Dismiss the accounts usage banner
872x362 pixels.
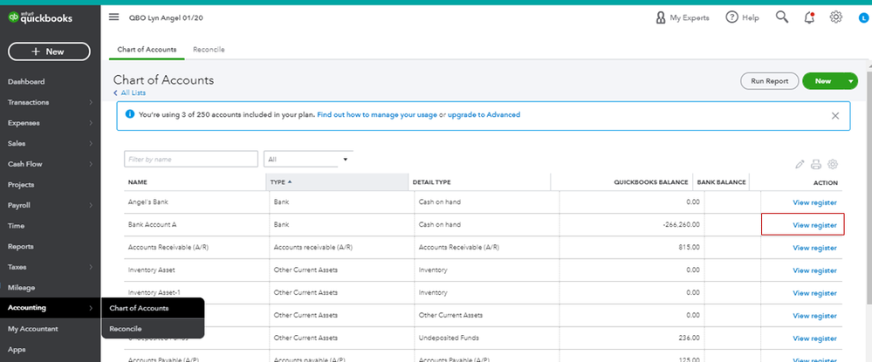[x=835, y=116]
